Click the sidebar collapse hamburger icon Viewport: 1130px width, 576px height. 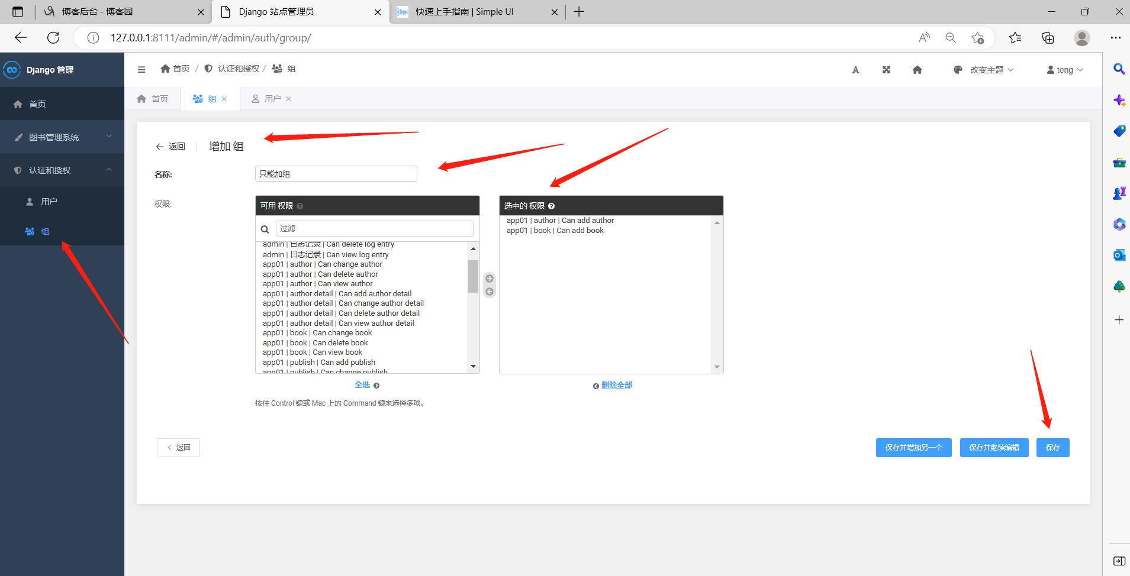[x=141, y=69]
